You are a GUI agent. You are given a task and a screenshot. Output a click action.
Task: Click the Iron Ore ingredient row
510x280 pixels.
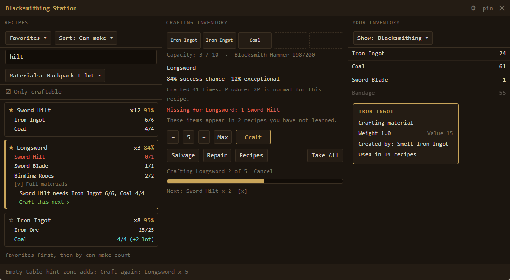point(84,230)
